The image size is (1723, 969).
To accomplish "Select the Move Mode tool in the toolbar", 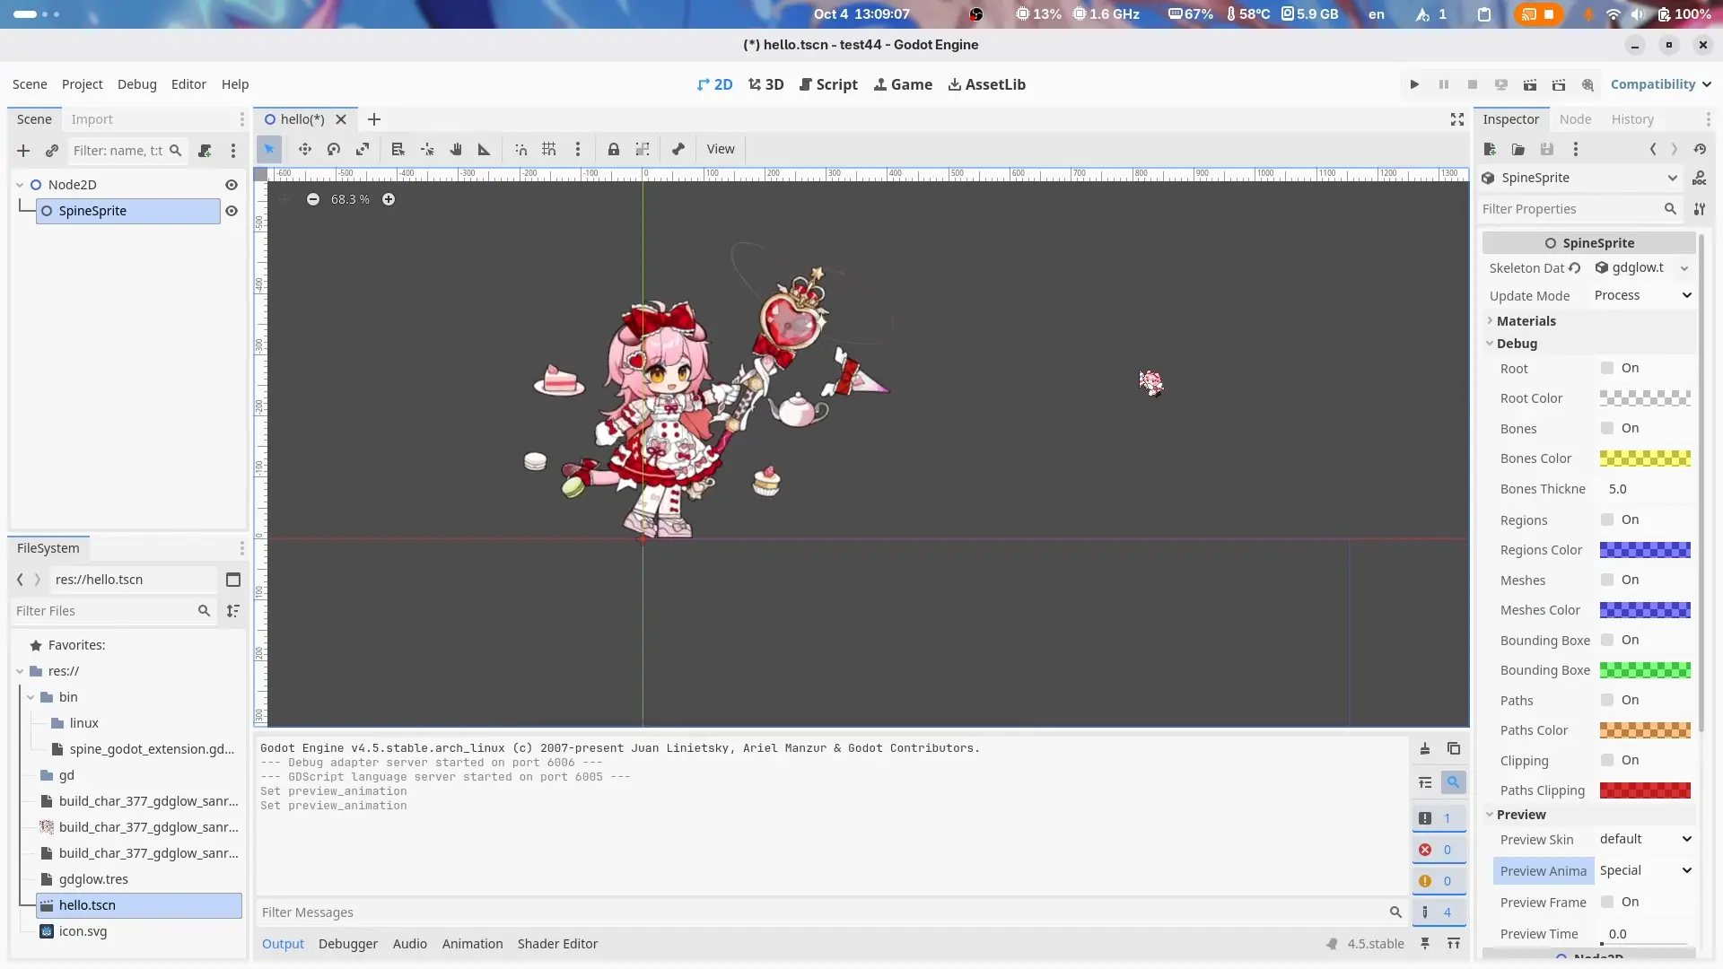I will [305, 150].
